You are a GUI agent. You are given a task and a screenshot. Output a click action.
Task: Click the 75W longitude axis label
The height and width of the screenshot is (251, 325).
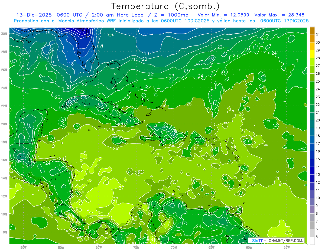[136, 247]
